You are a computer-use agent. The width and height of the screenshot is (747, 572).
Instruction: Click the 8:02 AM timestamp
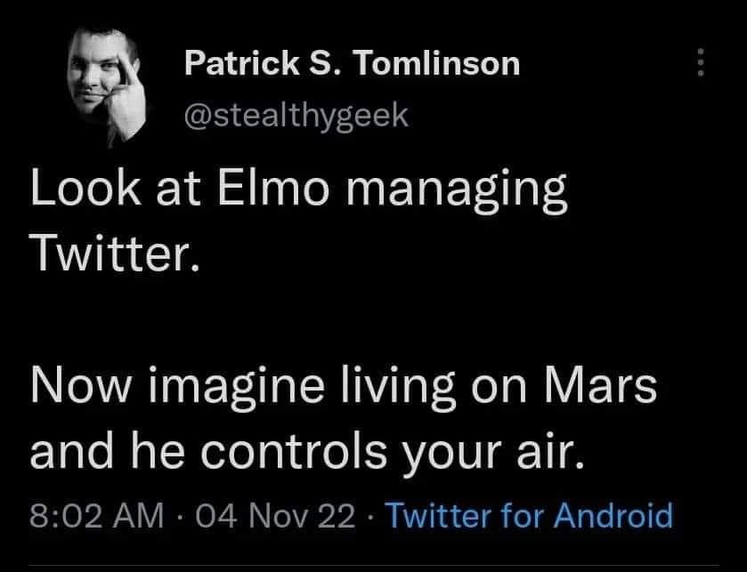[x=97, y=516]
